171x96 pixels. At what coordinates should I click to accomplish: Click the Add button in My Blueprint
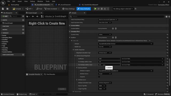click(5, 16)
